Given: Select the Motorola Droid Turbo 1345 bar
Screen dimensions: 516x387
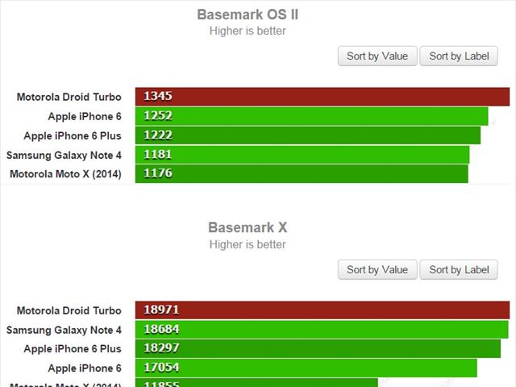Looking at the screenshot, I should point(322,97).
